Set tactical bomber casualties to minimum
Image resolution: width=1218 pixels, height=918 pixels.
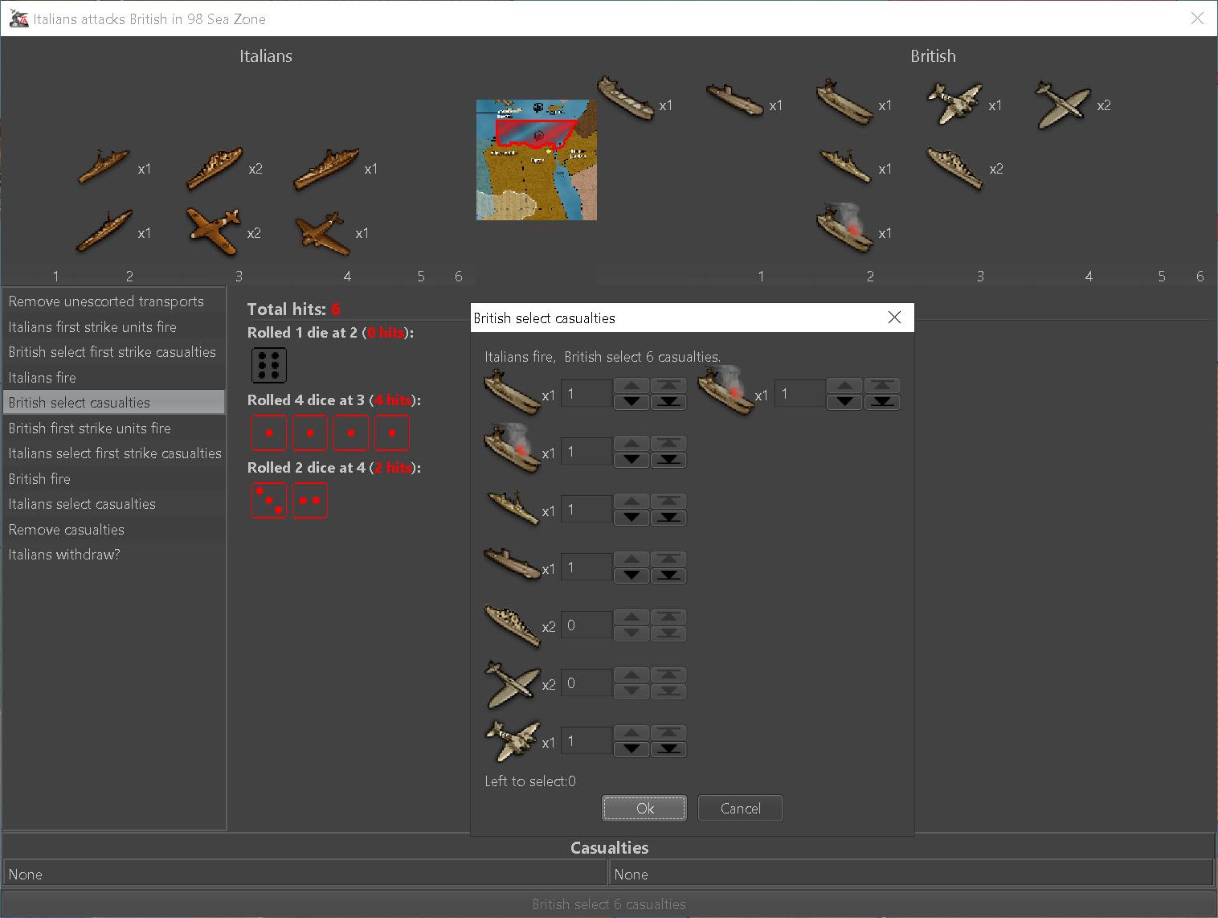coord(668,749)
